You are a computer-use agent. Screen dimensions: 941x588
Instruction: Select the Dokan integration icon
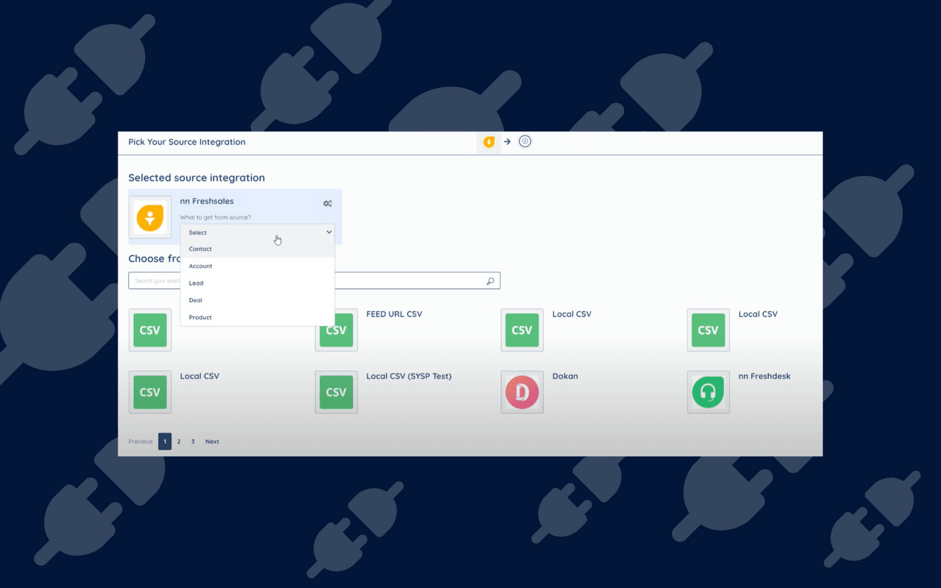point(522,392)
